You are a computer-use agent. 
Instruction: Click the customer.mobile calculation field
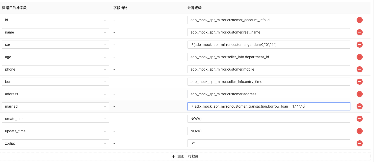pos(269,69)
